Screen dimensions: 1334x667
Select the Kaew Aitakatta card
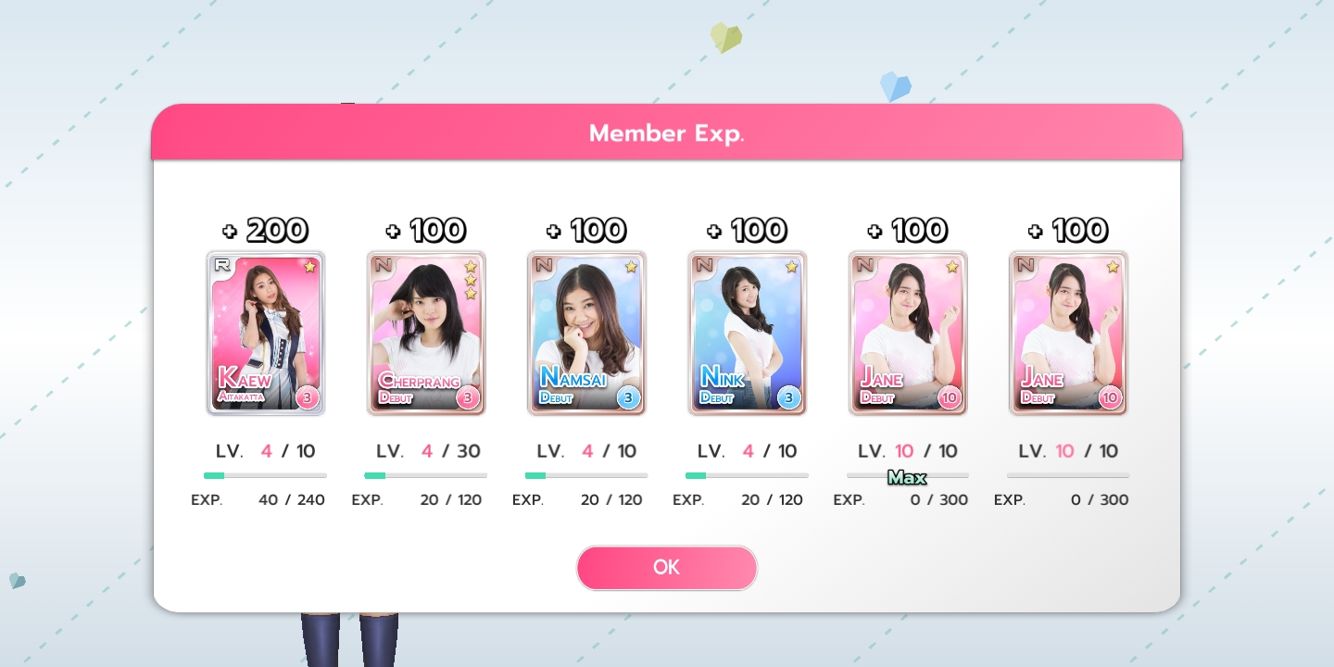[266, 333]
